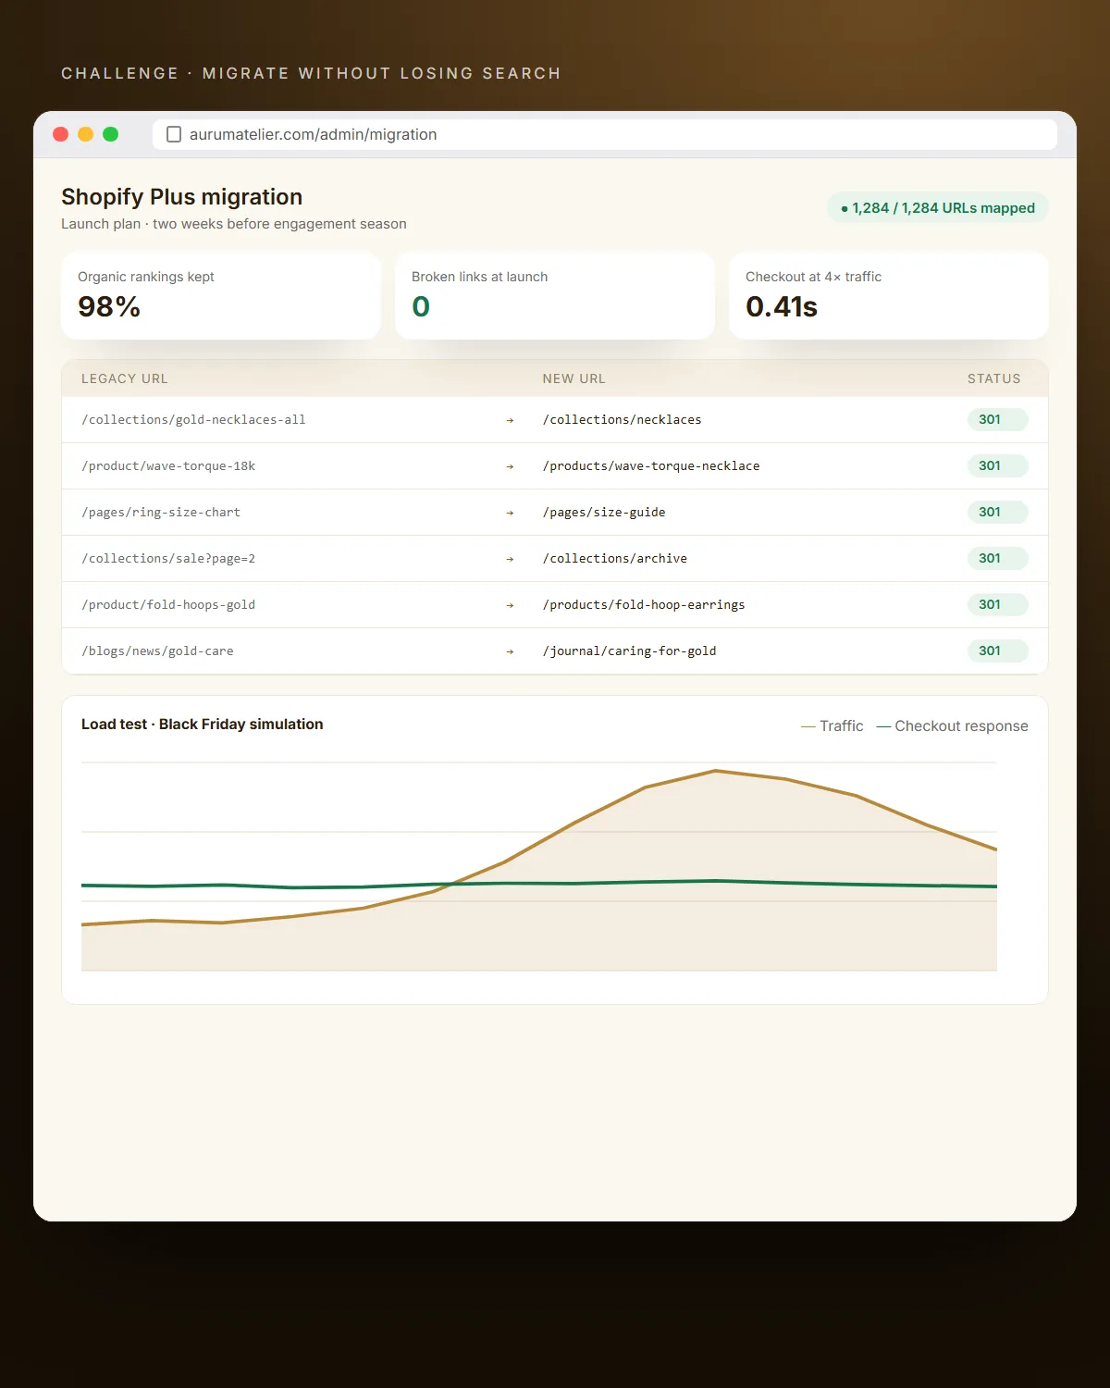Select the Shopify Plus migration heading
1110x1388 pixels.
point(181,197)
